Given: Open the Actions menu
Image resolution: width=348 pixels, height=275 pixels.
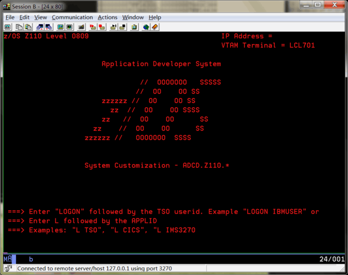Looking at the screenshot, I should [108, 17].
